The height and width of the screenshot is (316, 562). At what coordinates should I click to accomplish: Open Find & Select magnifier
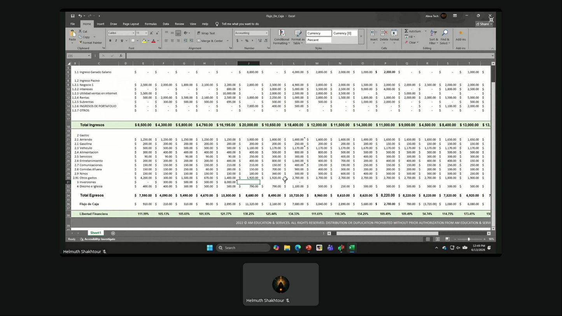pyautogui.click(x=445, y=37)
